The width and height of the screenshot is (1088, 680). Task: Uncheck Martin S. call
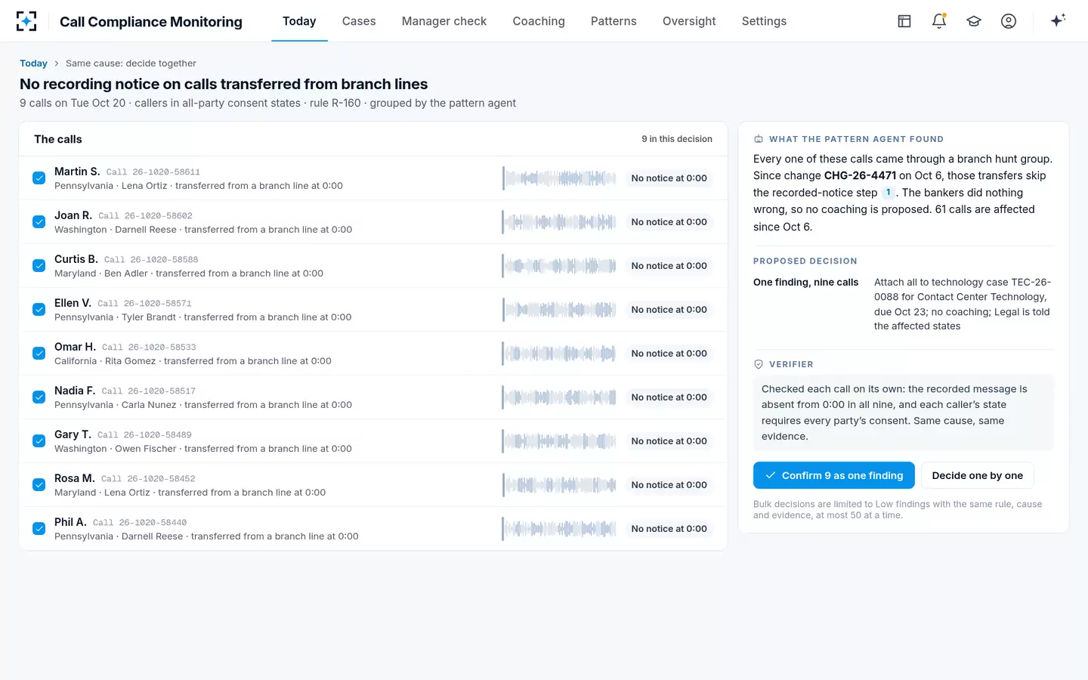39,178
